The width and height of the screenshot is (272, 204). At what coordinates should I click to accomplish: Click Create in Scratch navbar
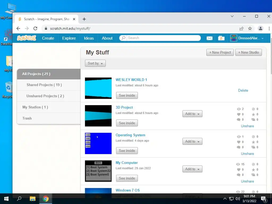[48, 38]
